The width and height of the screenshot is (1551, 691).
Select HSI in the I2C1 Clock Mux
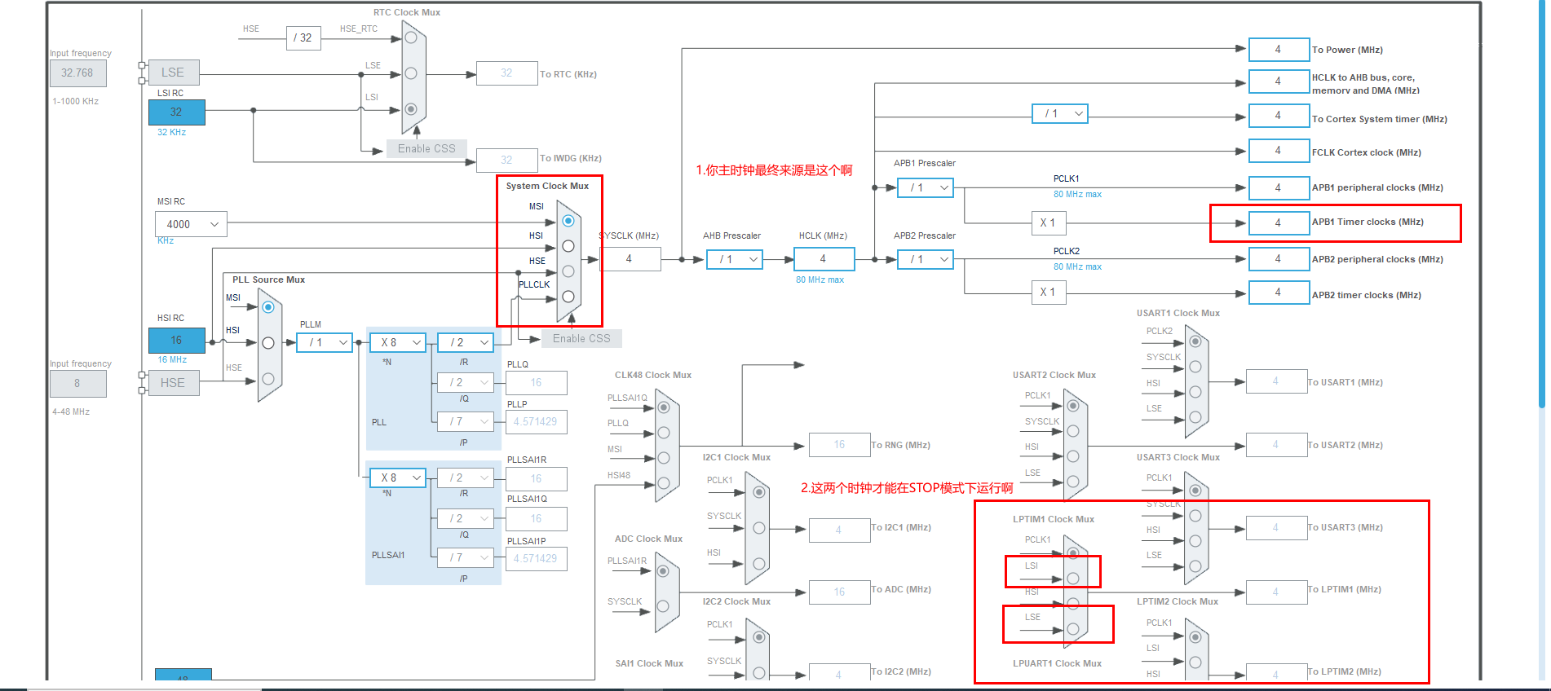pyautogui.click(x=759, y=564)
